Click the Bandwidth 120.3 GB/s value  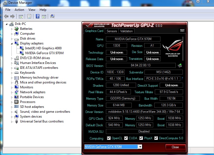(169, 105)
